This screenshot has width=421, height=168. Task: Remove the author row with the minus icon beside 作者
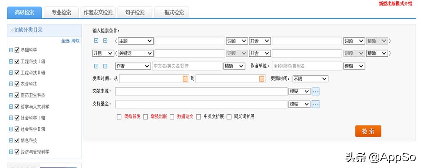105,66
